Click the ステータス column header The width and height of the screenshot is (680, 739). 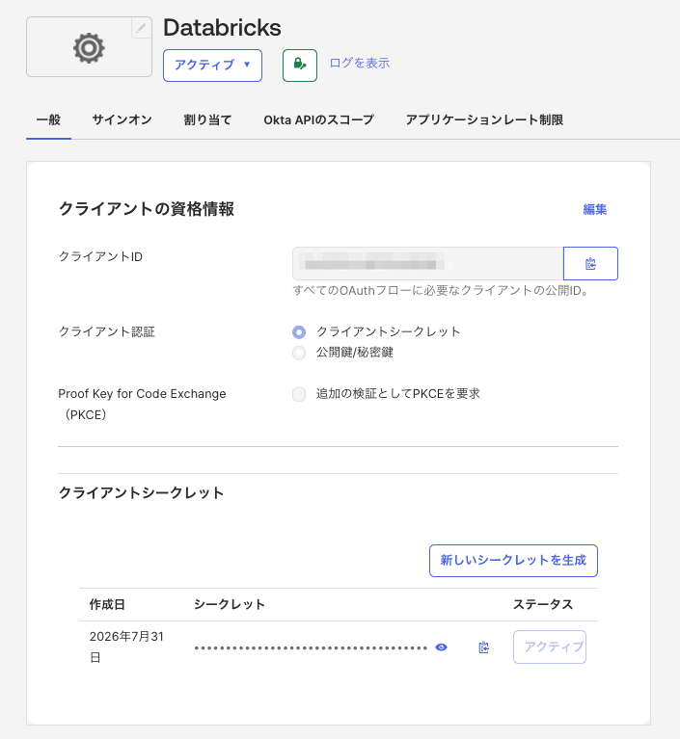543,604
